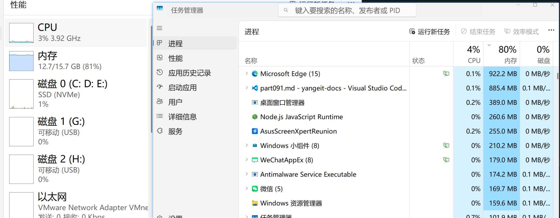
Task: Expand the part091.md Visual Studio Code group
Action: click(x=246, y=88)
